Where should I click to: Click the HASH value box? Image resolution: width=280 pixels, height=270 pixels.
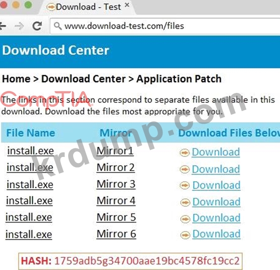130,261
